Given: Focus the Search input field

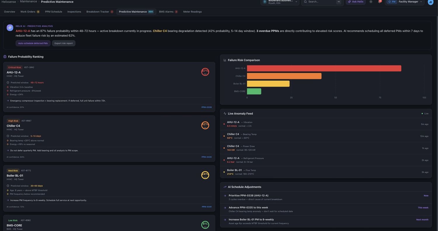Looking at the screenshot, I should pos(322,2).
